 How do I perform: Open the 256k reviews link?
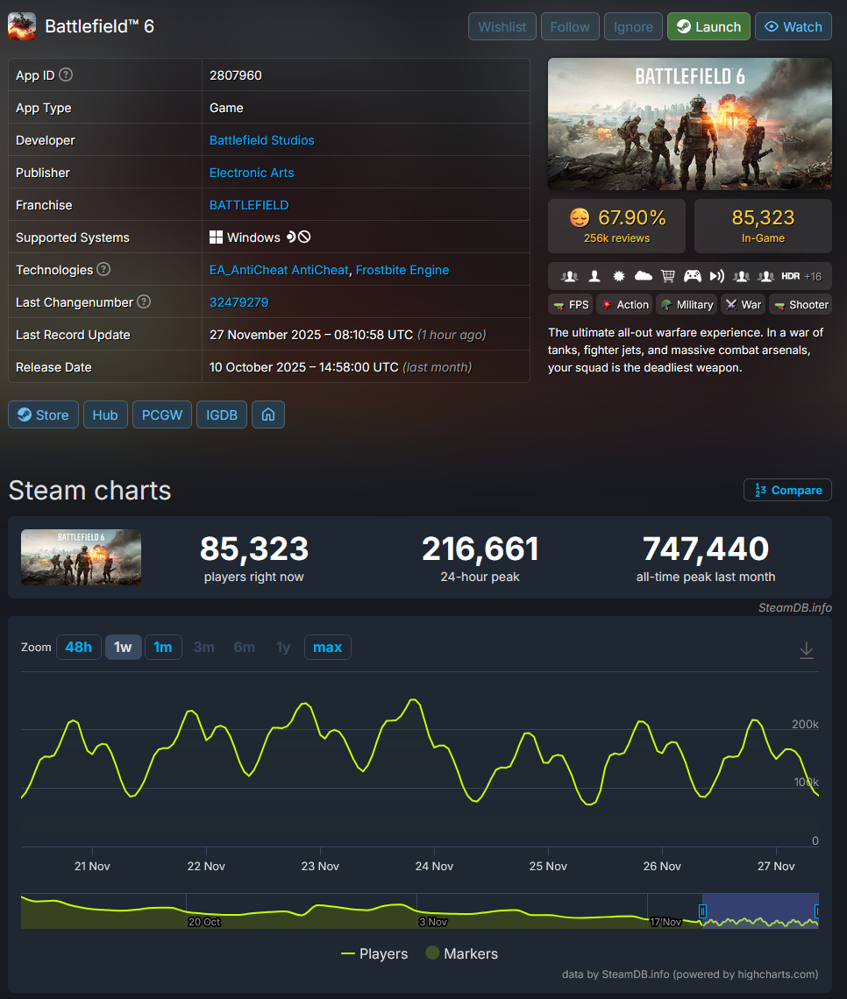(617, 238)
